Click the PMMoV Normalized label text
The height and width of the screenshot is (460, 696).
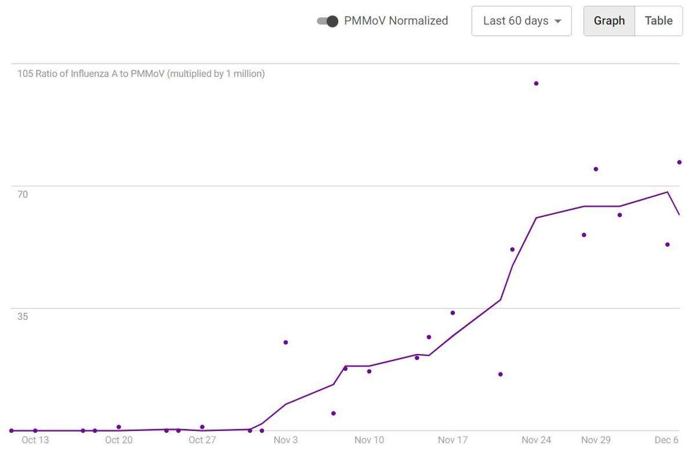[396, 21]
